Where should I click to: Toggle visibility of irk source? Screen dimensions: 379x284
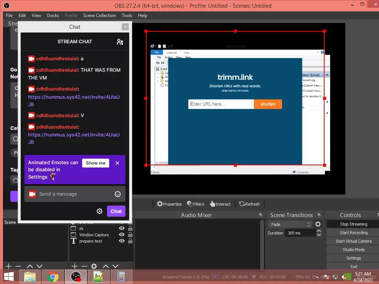coord(122,228)
